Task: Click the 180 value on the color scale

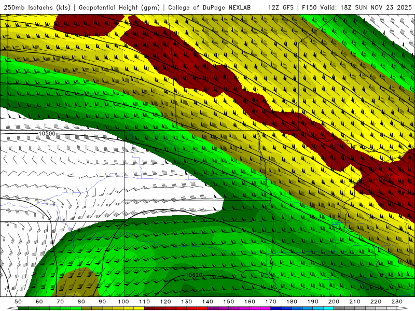Action: pyautogui.click(x=292, y=302)
